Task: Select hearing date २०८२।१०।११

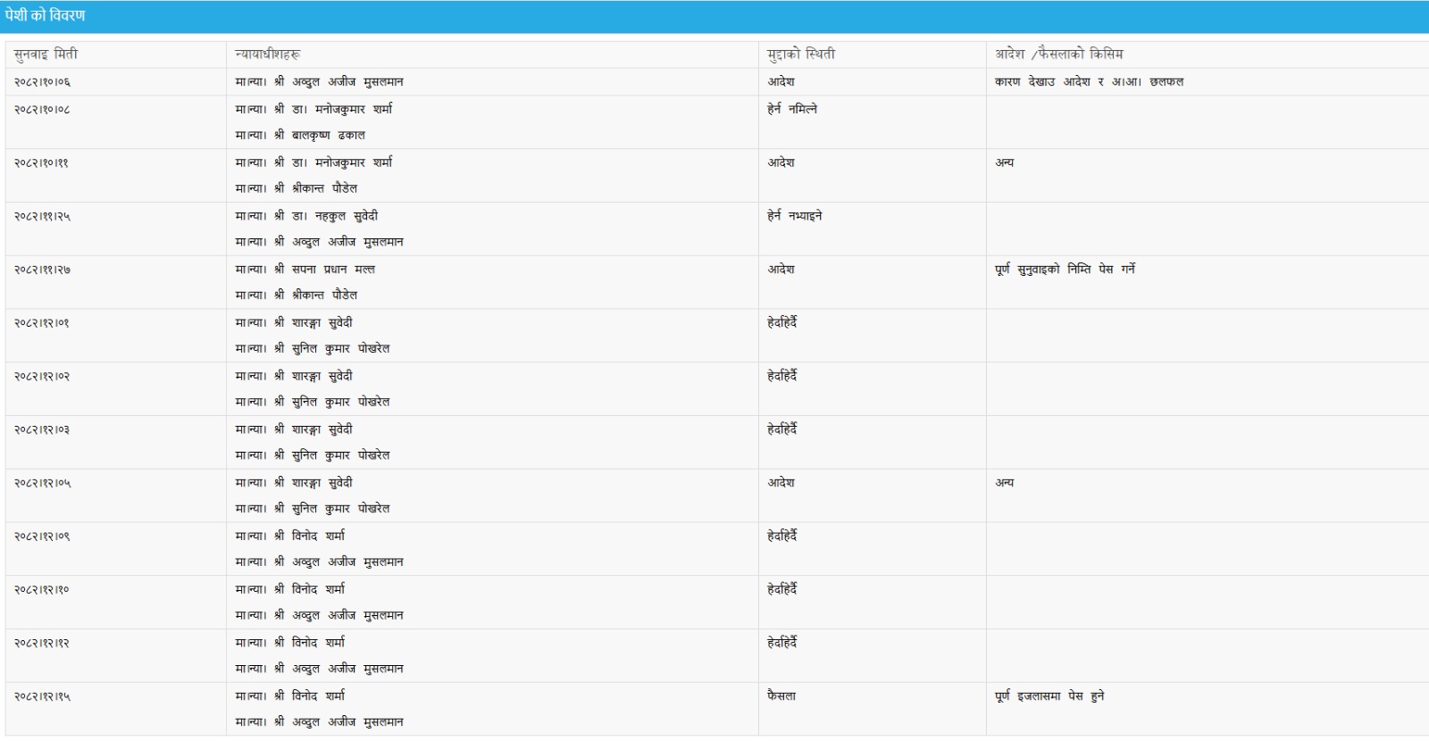Action: (x=41, y=163)
